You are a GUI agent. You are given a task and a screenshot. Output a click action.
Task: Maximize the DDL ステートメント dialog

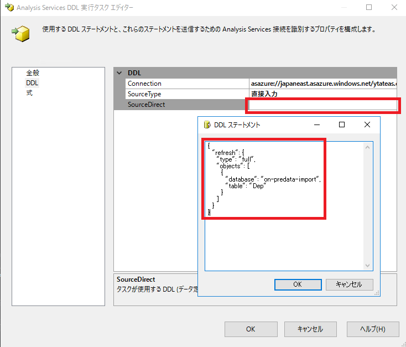(342, 125)
